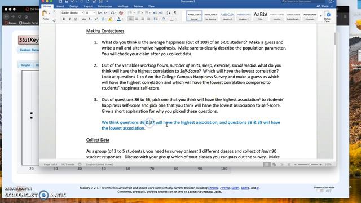The width and height of the screenshot is (361, 203).
Task: Click the zoom in plus button
Action: (320, 164)
